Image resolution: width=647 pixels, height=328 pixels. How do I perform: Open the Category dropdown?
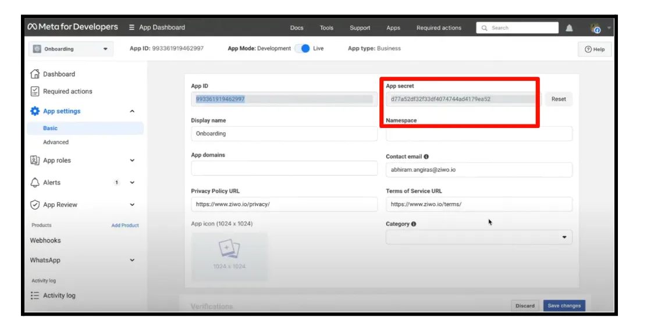479,237
